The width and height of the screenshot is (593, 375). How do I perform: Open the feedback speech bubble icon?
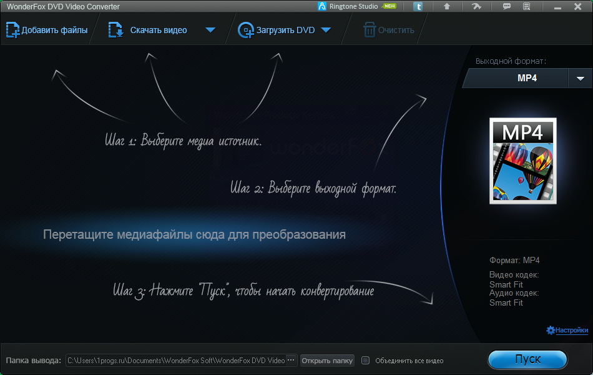click(x=506, y=6)
